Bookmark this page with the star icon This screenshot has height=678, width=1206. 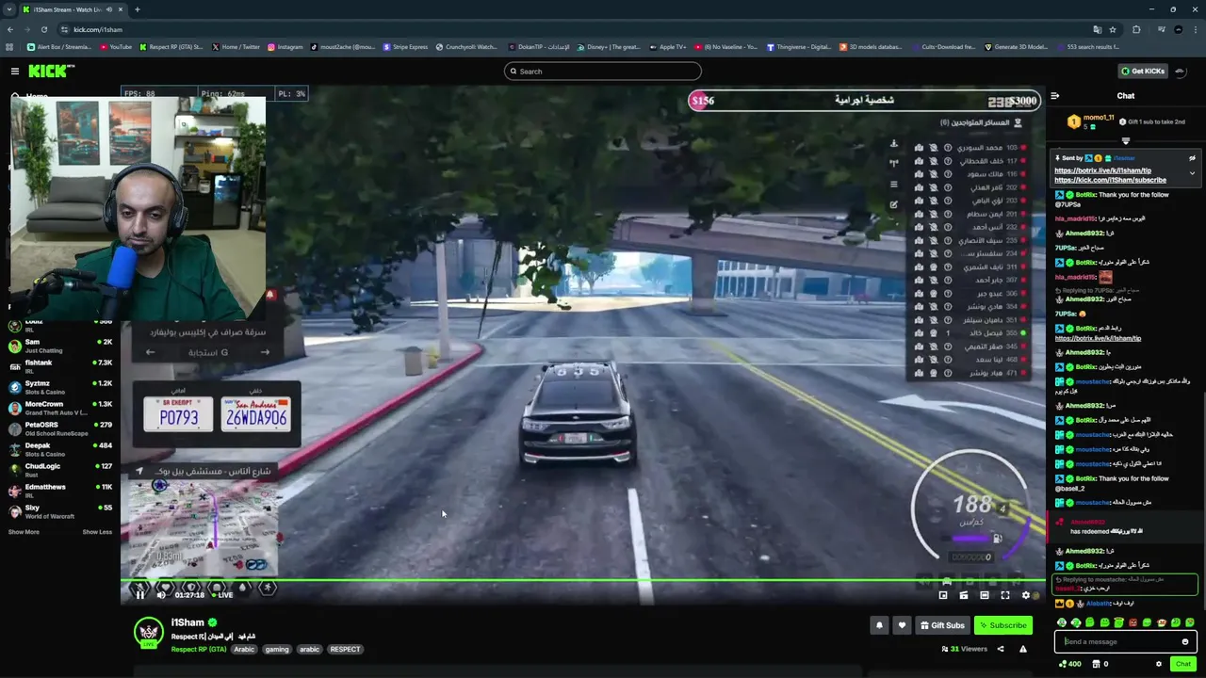[1113, 29]
